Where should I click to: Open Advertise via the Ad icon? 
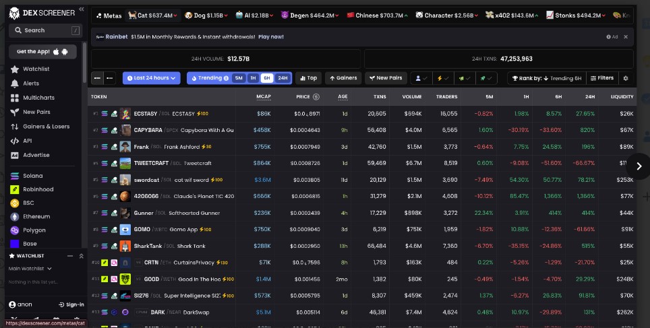click(15, 156)
